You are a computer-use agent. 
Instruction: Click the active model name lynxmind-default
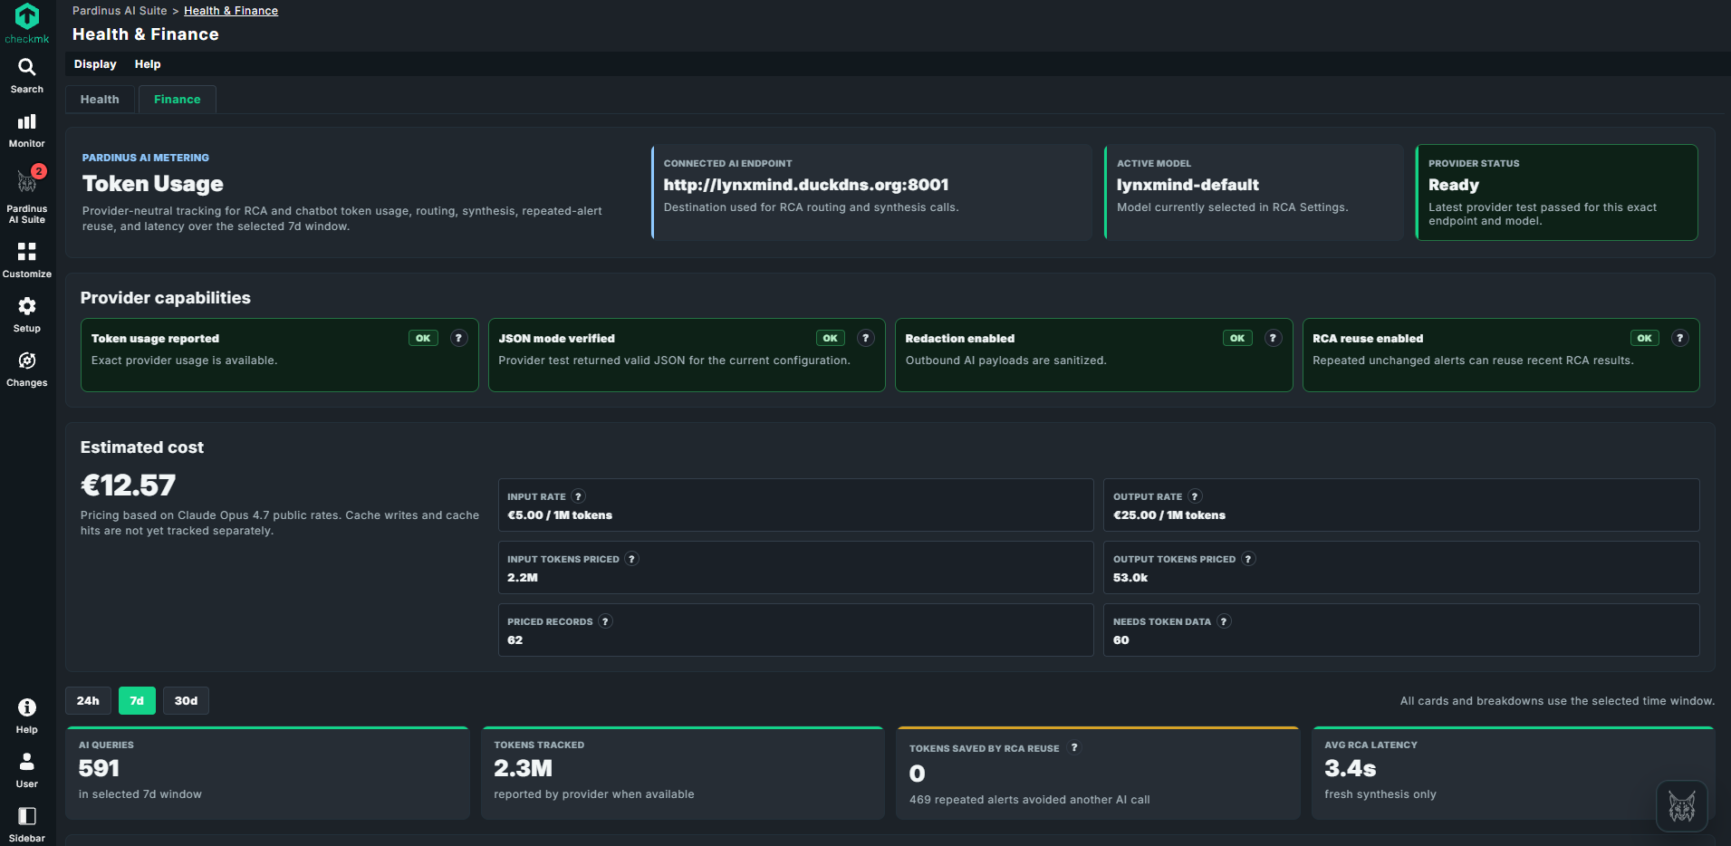coord(1188,185)
